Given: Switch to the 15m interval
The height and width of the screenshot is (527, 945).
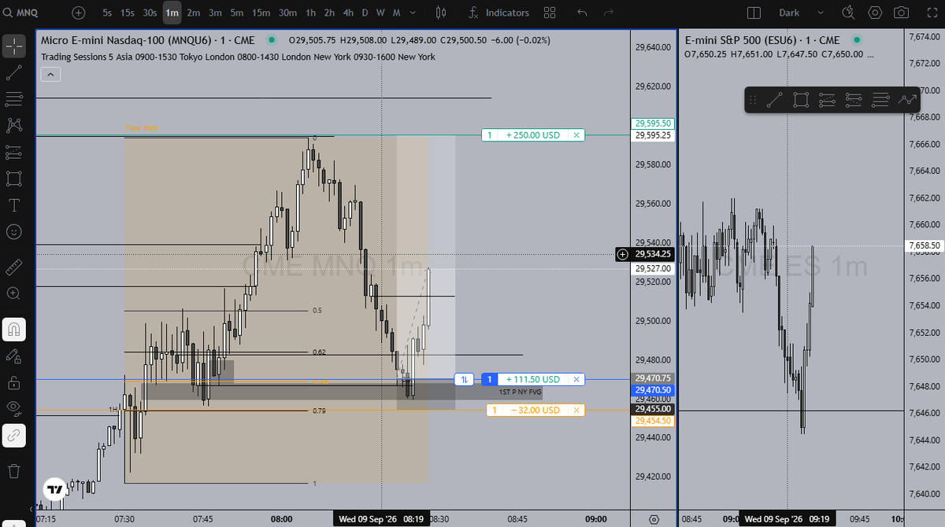Looking at the screenshot, I should point(261,13).
